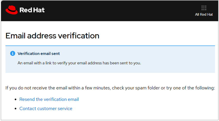Screen dimensions: 219x121
Task: Click the "Verification email sent" alert title
Action: click(39, 54)
